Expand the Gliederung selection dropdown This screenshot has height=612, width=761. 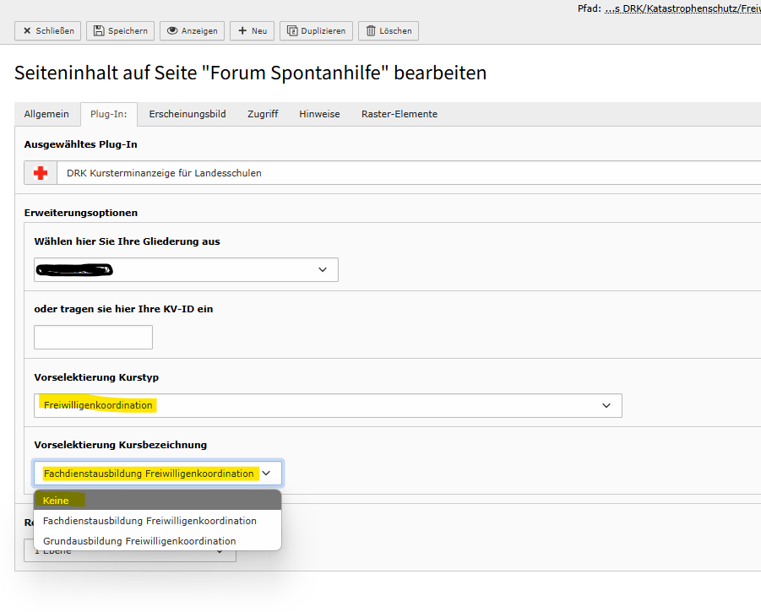coord(186,269)
